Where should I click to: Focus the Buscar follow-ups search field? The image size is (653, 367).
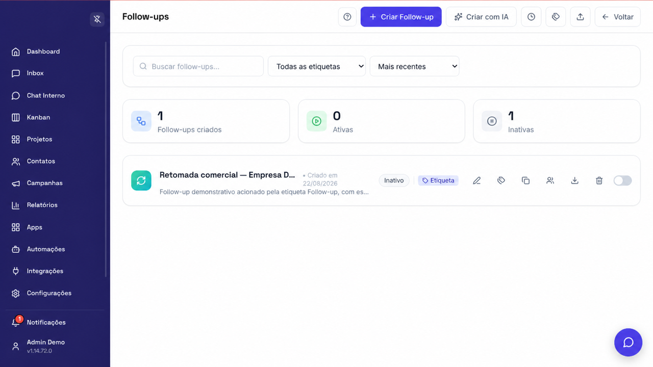(198, 66)
